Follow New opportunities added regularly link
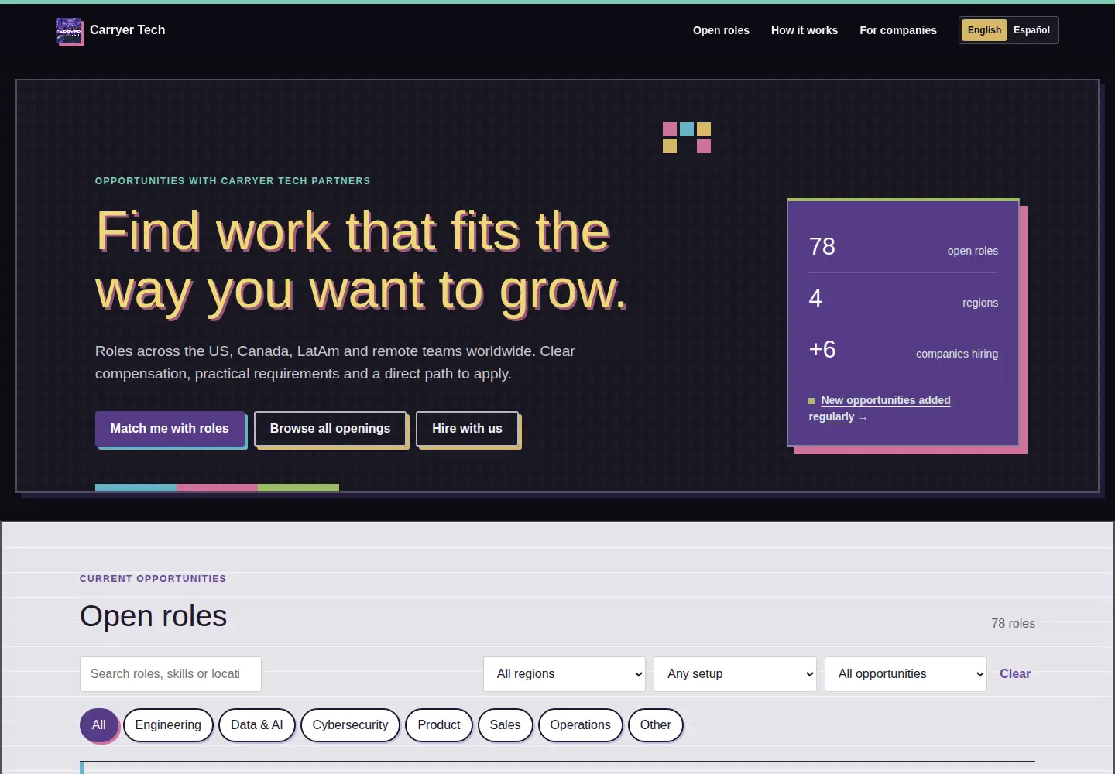The width and height of the screenshot is (1115, 774). click(x=880, y=408)
